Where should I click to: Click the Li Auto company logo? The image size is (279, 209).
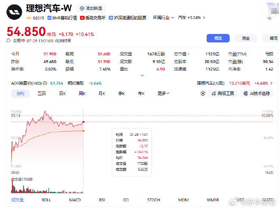click(x=14, y=12)
